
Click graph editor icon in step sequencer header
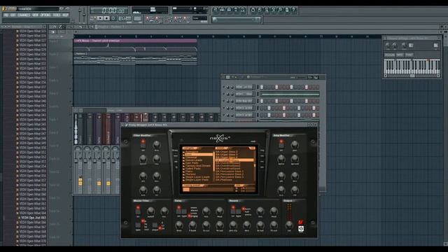click(x=310, y=77)
